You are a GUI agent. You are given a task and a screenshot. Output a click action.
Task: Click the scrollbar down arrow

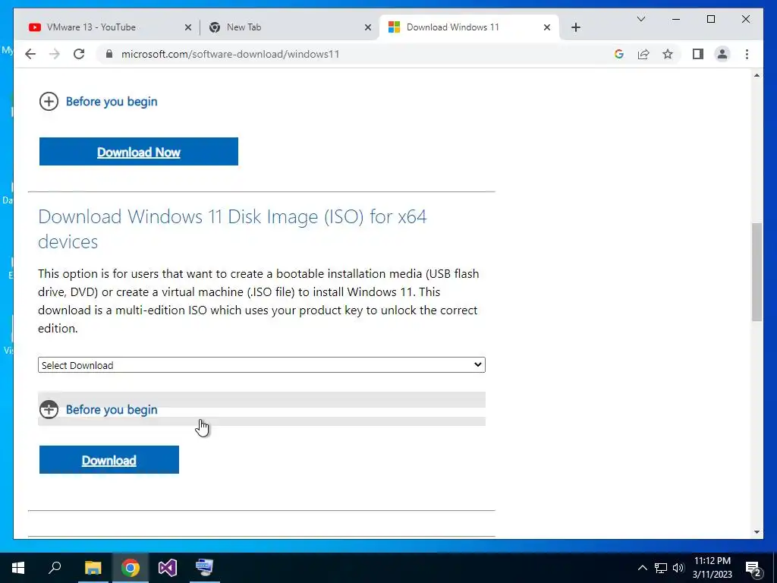pos(757,532)
